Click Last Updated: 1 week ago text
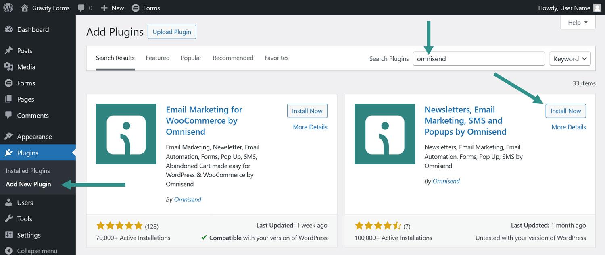 [292, 226]
